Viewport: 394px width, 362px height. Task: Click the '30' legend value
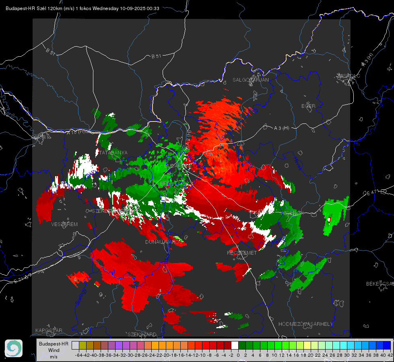(347, 355)
